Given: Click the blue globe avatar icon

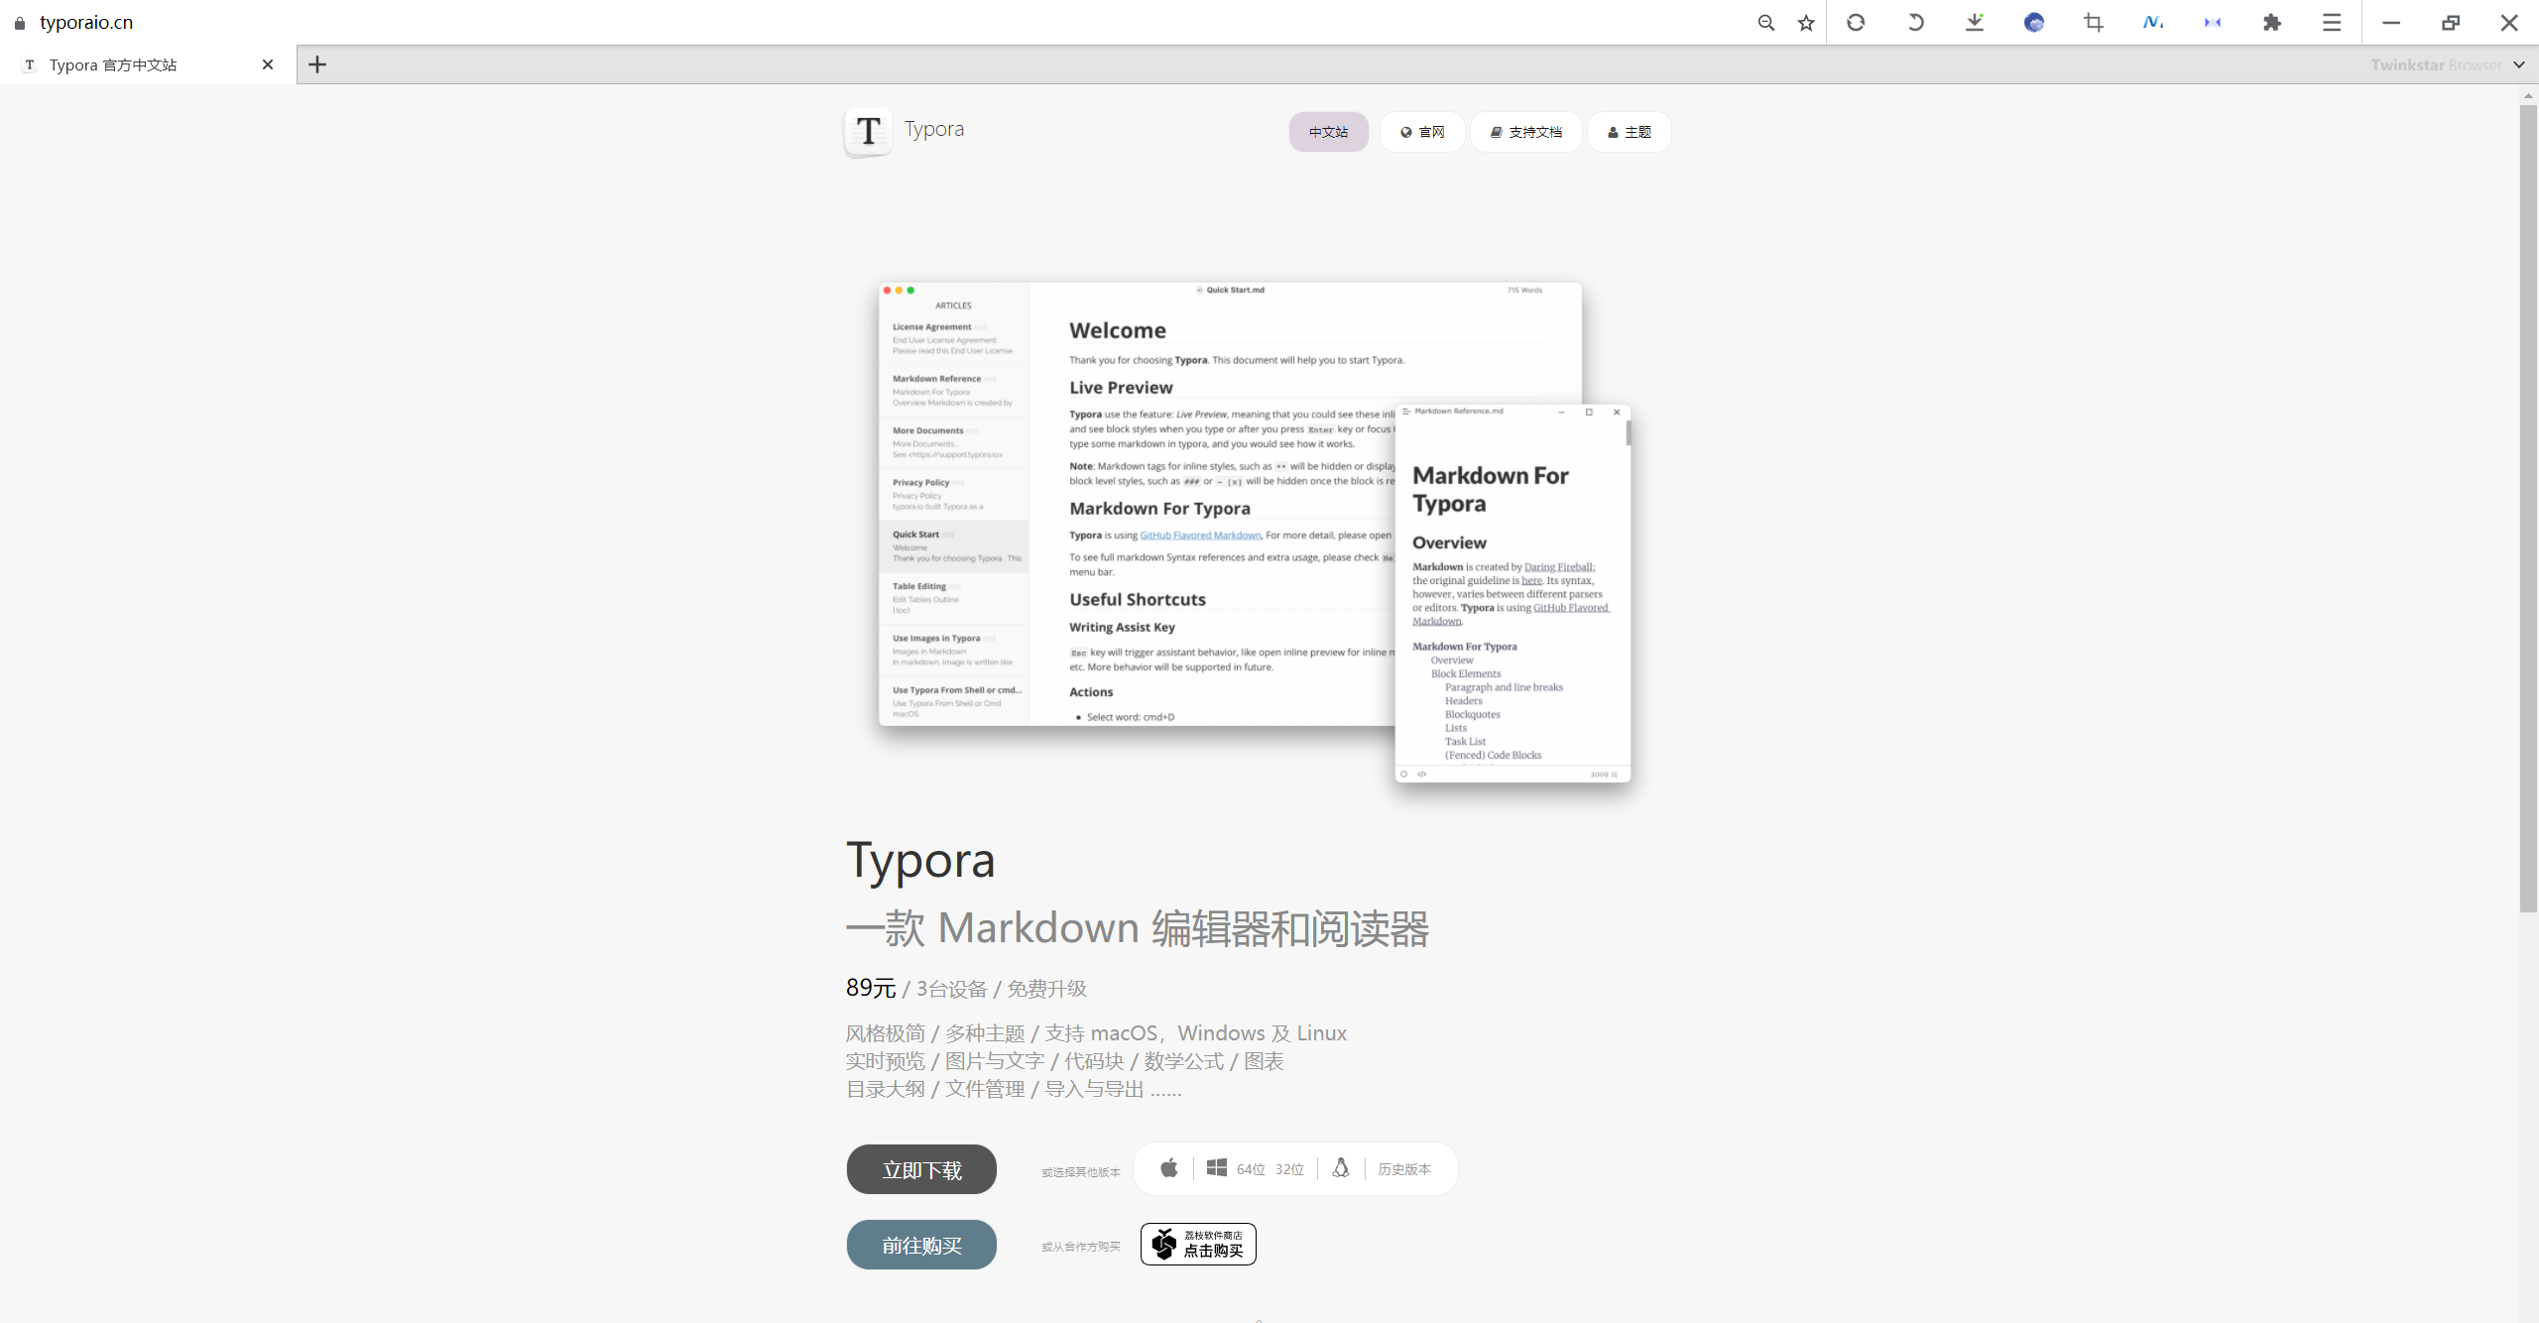Looking at the screenshot, I should tap(2034, 22).
